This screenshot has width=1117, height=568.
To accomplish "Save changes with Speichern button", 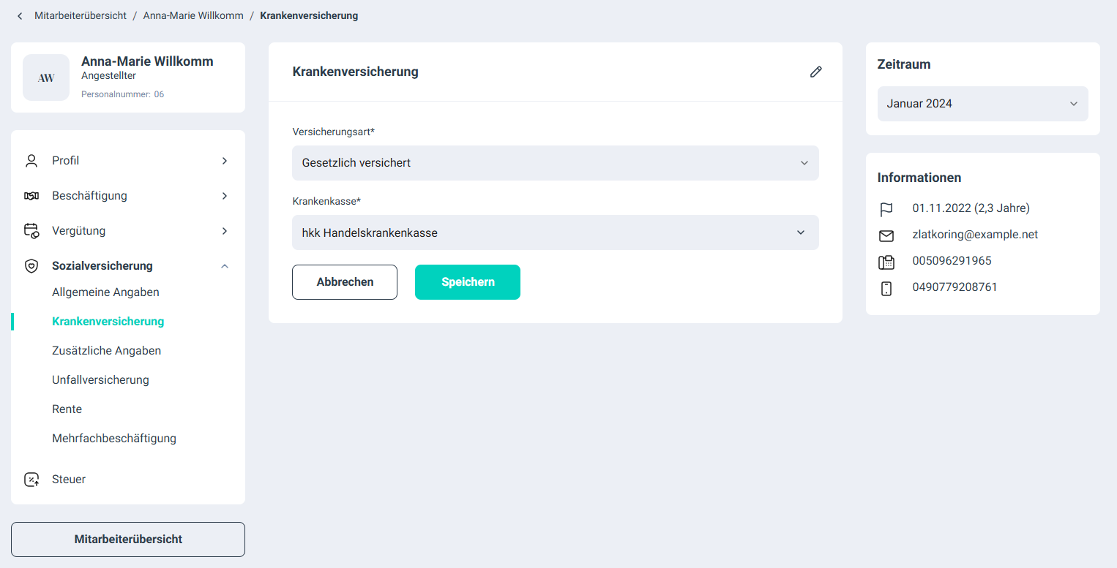I will pos(468,282).
